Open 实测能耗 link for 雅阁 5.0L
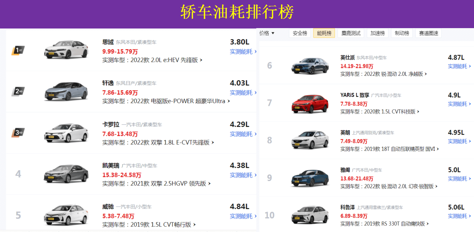The height and width of the screenshot is (232, 474). [460, 179]
